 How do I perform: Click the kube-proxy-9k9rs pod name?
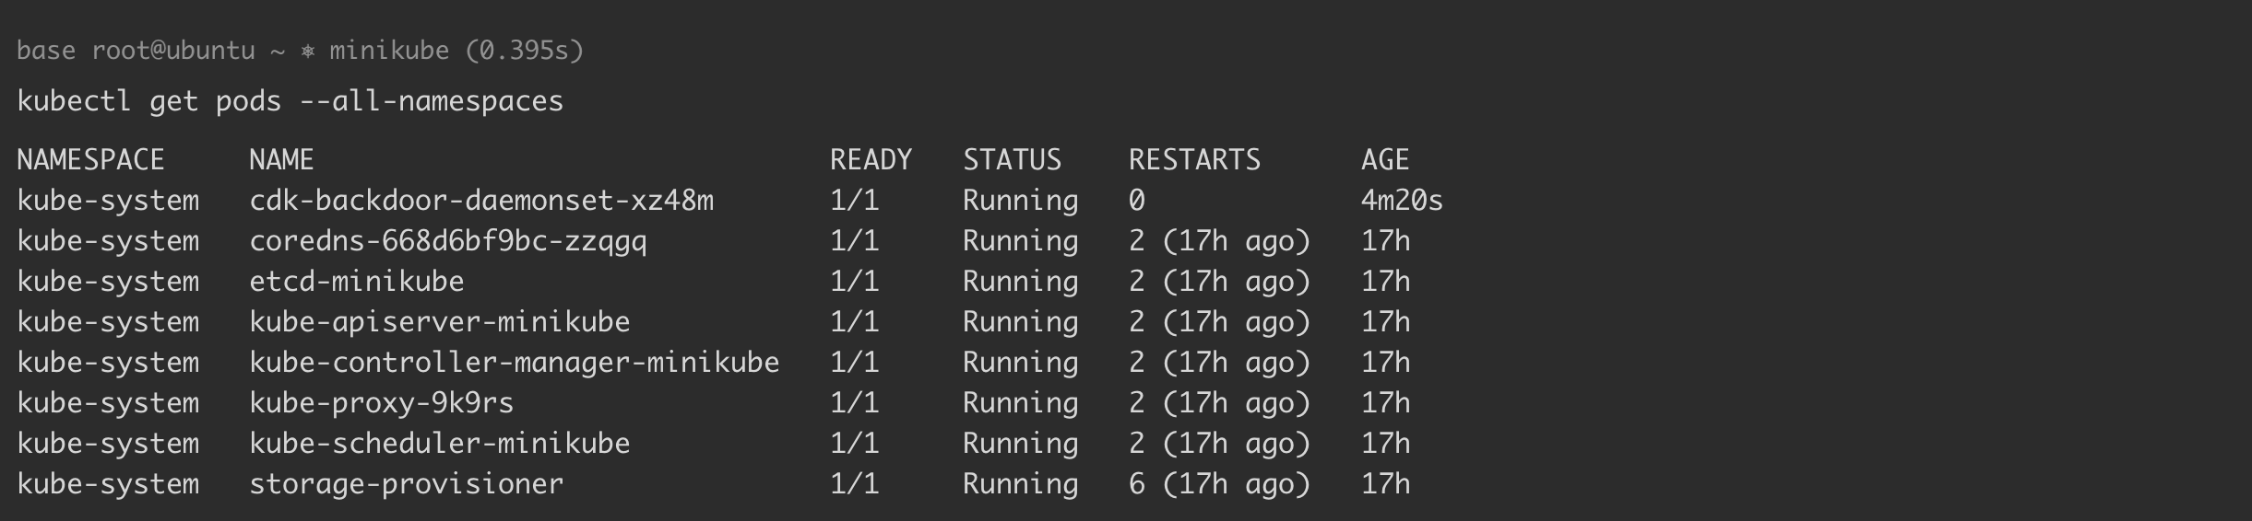[382, 403]
